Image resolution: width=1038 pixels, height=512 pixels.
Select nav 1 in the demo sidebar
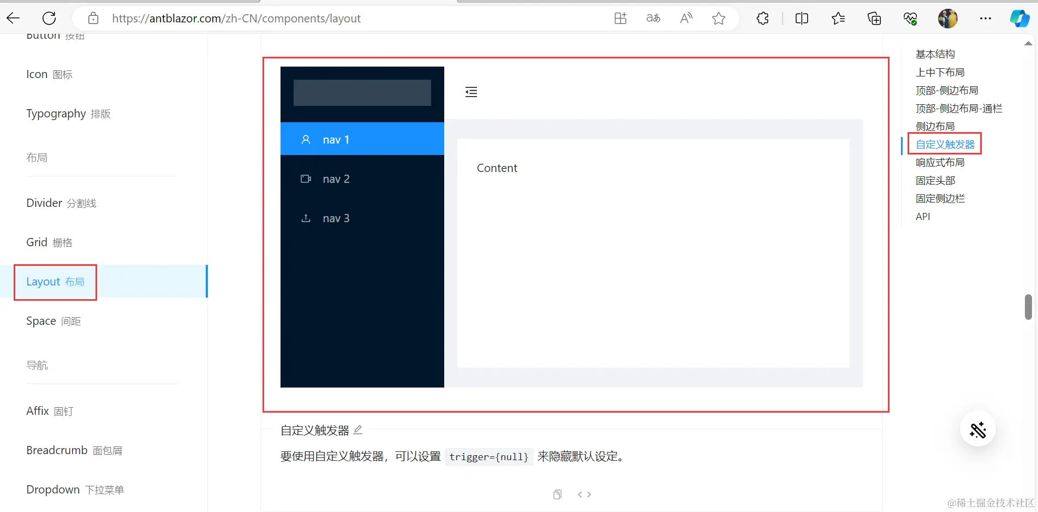(362, 139)
